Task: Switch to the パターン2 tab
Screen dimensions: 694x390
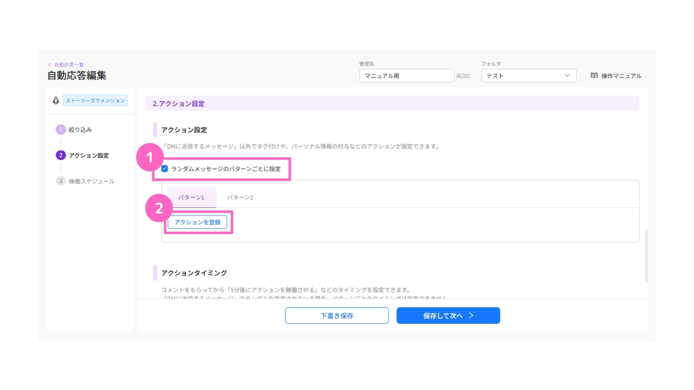Action: pos(240,198)
